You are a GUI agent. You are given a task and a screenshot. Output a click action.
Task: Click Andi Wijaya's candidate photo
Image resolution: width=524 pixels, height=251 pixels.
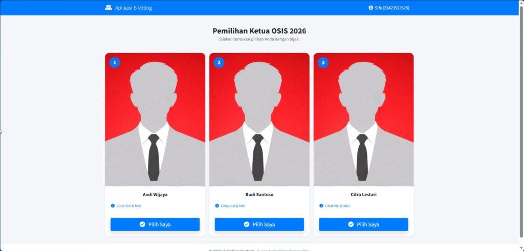(155, 120)
